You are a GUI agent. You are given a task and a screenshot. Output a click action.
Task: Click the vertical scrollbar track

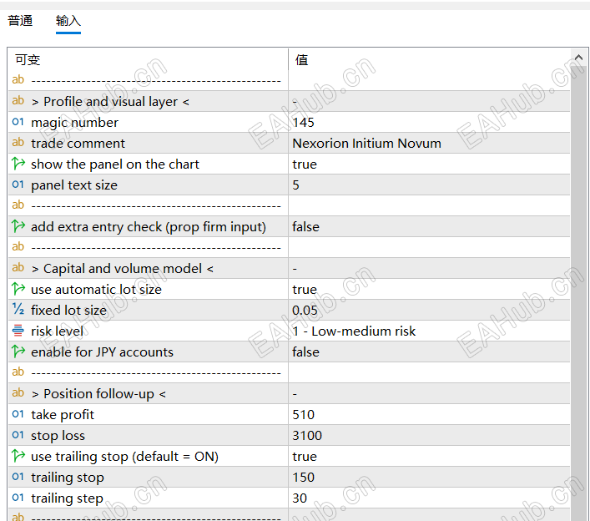578,294
